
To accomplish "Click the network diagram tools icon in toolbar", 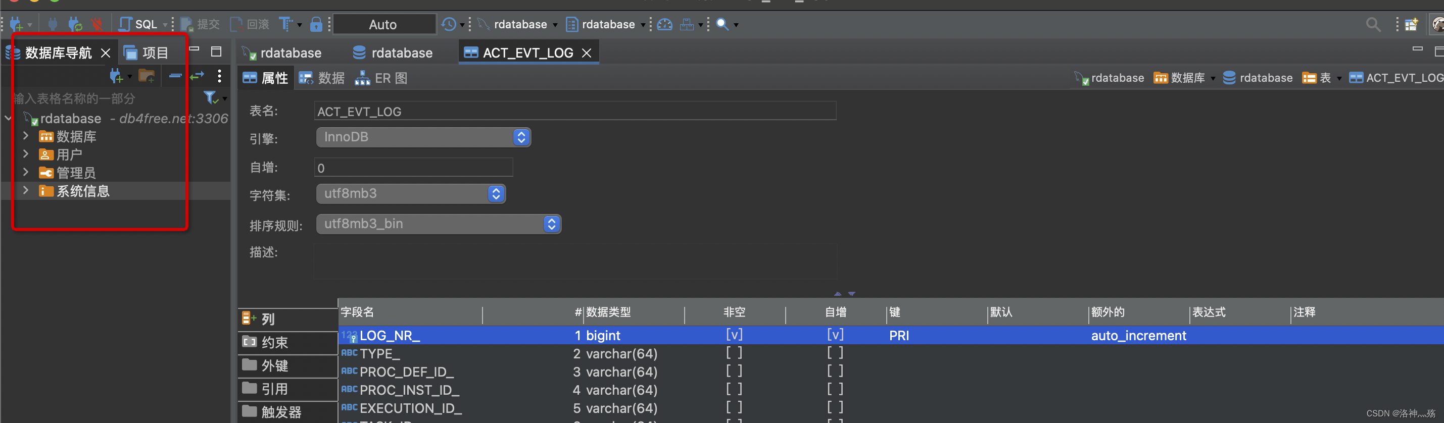I will pos(687,24).
